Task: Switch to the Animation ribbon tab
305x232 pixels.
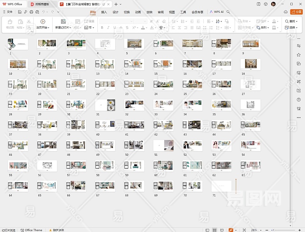Action: click(x=138, y=12)
